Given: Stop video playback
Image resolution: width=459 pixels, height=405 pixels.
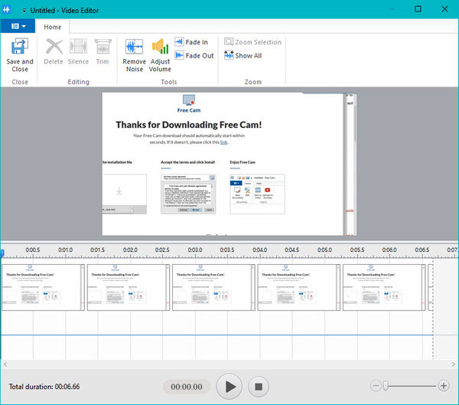Looking at the screenshot, I should [259, 387].
